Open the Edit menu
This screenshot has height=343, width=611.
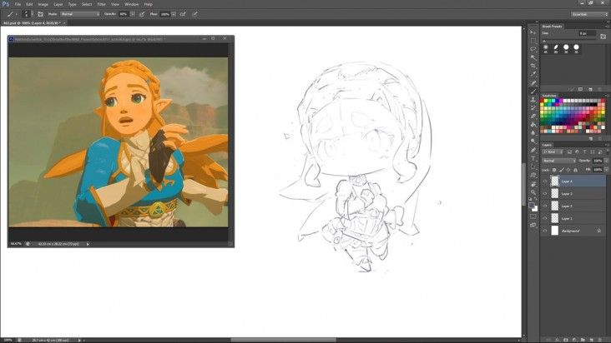tap(29, 4)
